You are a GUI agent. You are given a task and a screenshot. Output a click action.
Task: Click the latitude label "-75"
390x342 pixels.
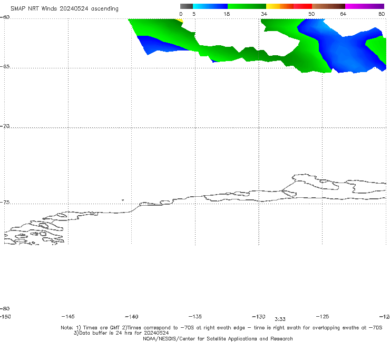click(5, 202)
